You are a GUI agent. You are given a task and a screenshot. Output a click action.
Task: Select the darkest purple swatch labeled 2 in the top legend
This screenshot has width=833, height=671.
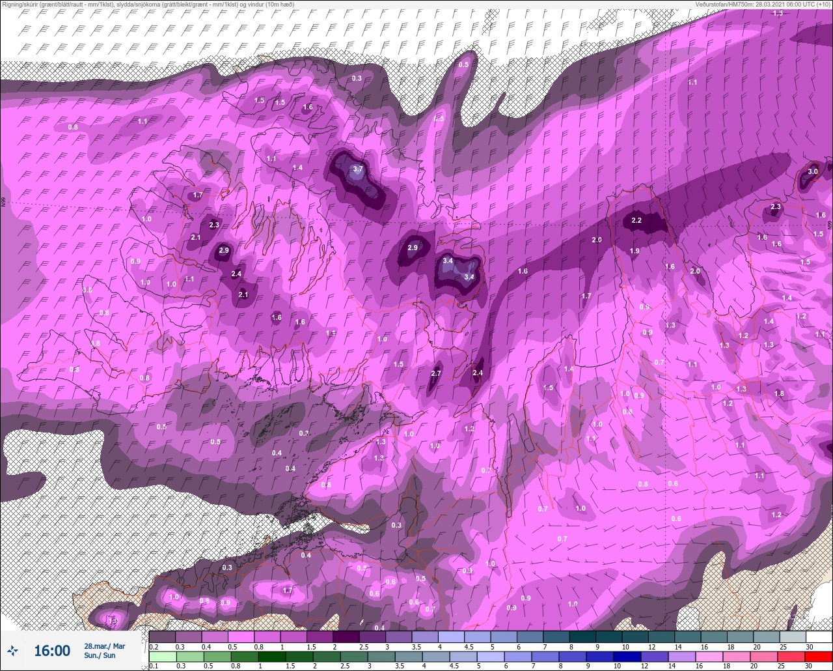[x=346, y=636]
